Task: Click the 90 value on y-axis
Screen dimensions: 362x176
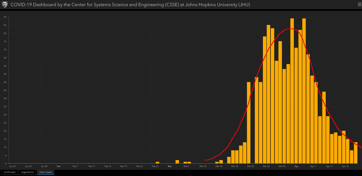Action: pyautogui.click(x=5, y=17)
